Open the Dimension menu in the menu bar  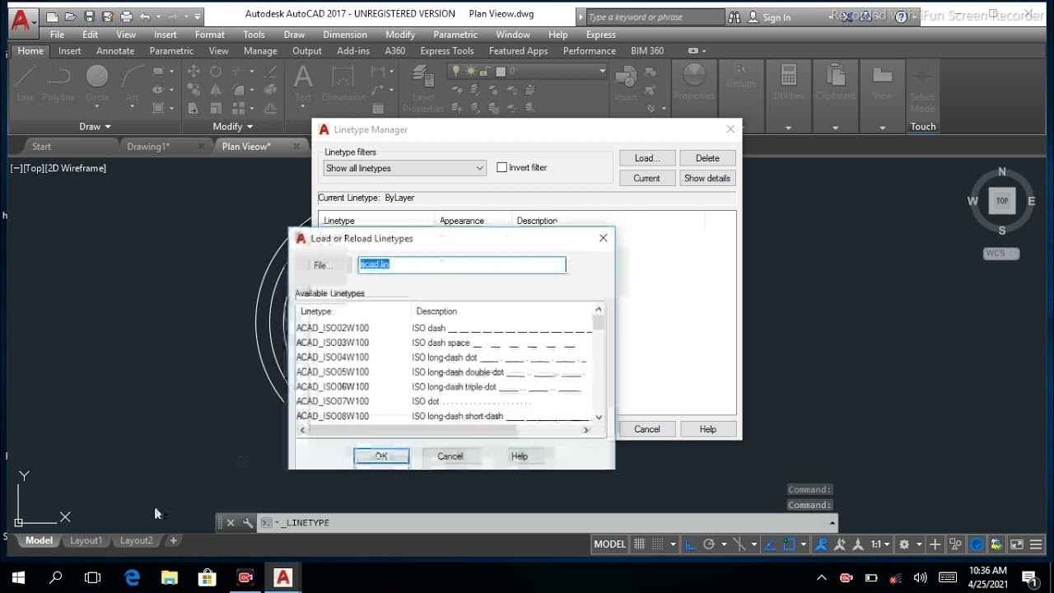[345, 35]
